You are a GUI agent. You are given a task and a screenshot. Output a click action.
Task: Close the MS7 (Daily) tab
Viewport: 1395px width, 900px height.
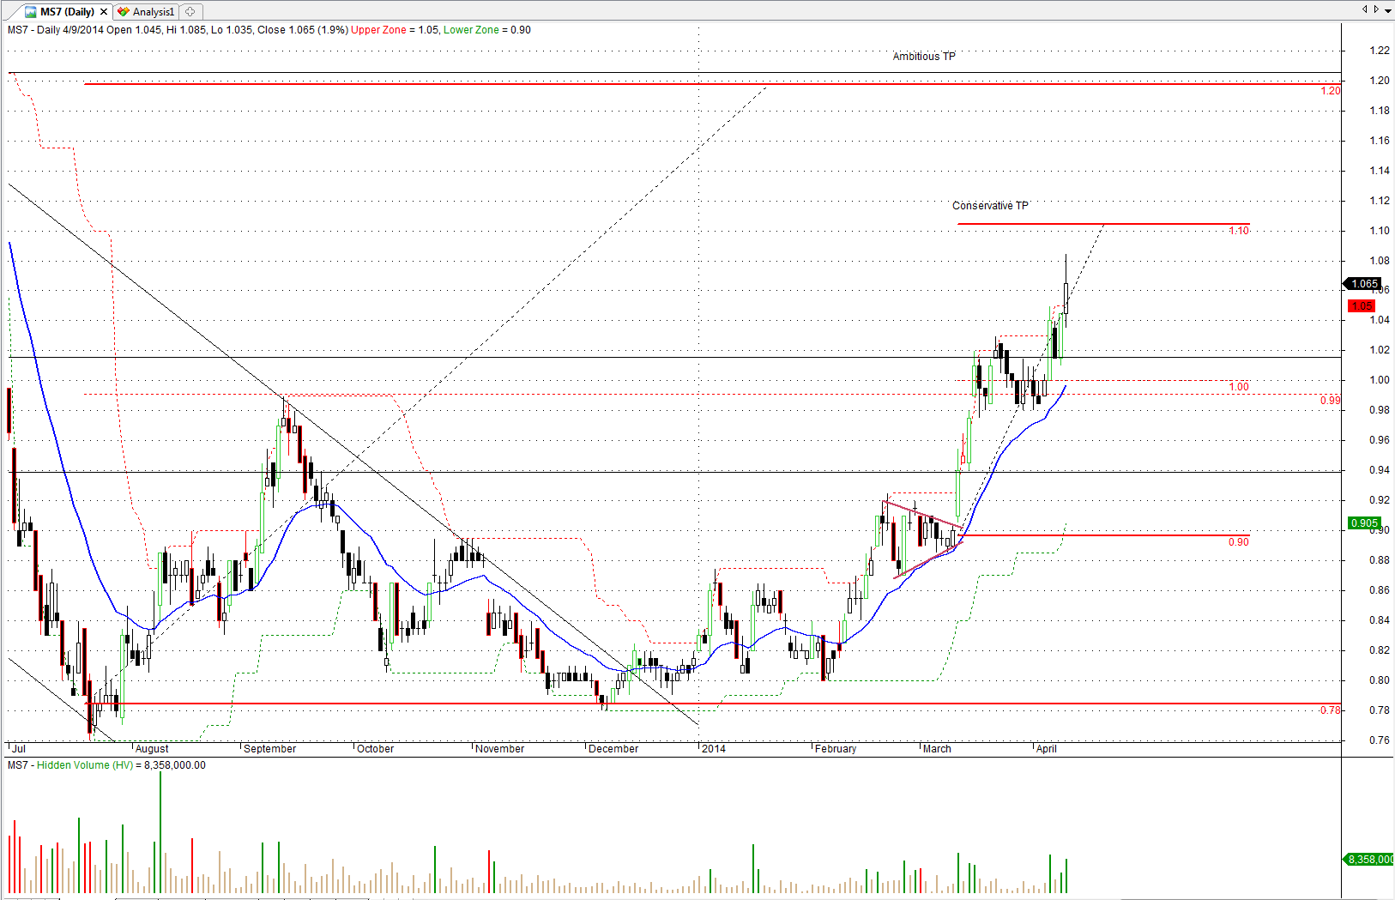click(x=104, y=12)
